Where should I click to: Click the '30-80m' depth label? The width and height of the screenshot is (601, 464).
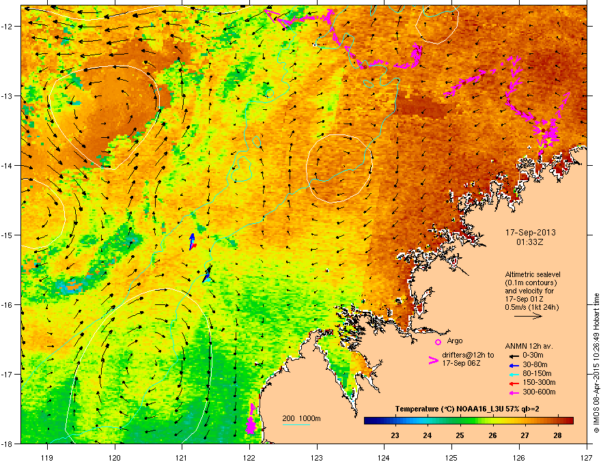[x=535, y=364]
